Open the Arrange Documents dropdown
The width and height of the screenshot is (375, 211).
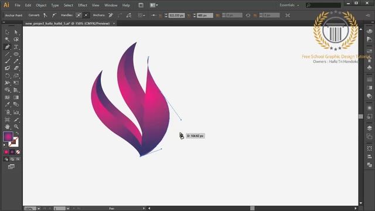click(x=154, y=5)
